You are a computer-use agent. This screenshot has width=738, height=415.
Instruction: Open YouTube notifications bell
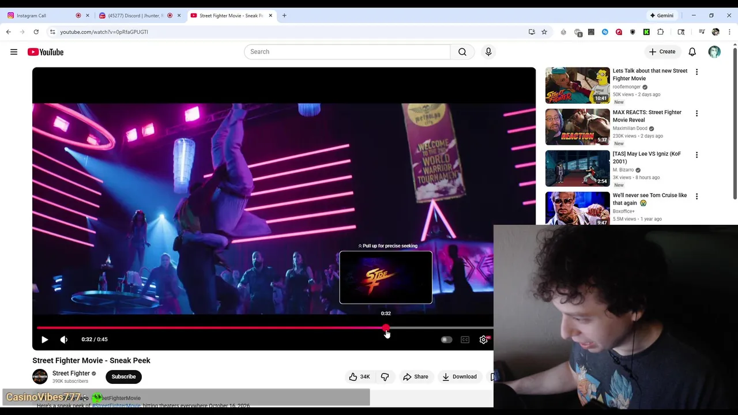tap(692, 52)
